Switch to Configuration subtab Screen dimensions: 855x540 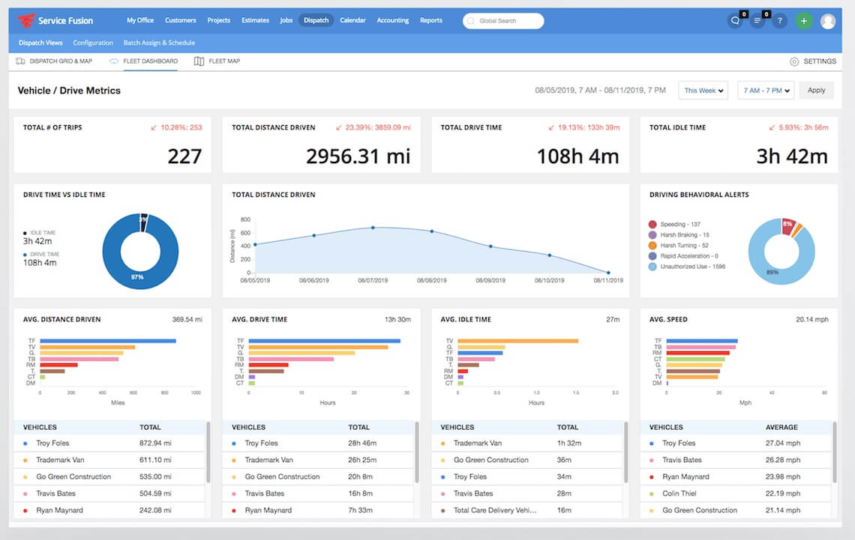pyautogui.click(x=93, y=43)
